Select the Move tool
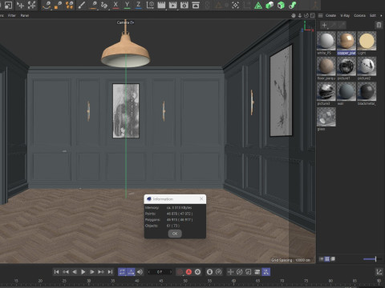 click(x=20, y=5)
